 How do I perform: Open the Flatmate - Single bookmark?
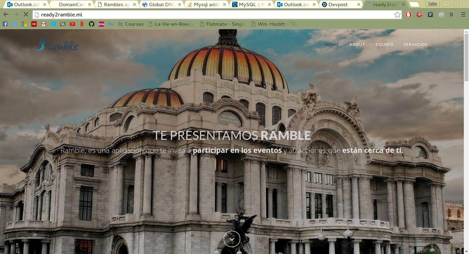(x=223, y=24)
